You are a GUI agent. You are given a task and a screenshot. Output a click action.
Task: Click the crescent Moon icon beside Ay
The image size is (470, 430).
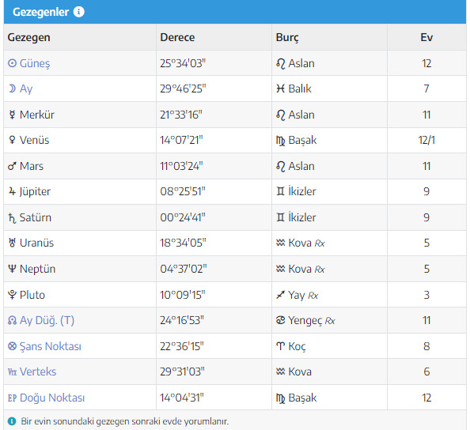coord(12,89)
